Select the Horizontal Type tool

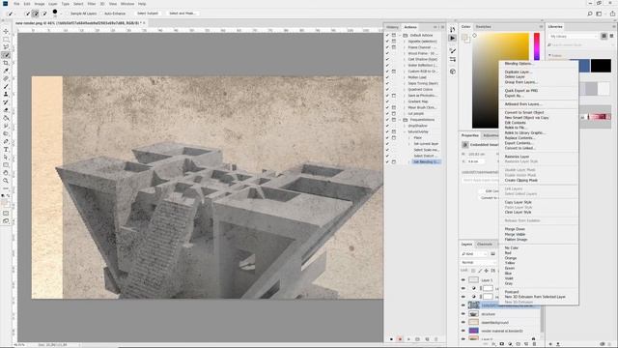[6, 150]
